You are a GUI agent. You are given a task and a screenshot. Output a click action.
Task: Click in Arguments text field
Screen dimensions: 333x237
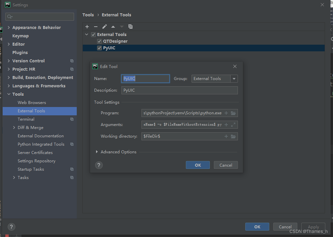[183, 125]
